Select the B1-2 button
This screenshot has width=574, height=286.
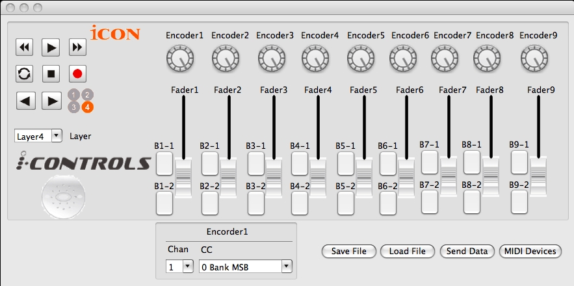click(164, 203)
